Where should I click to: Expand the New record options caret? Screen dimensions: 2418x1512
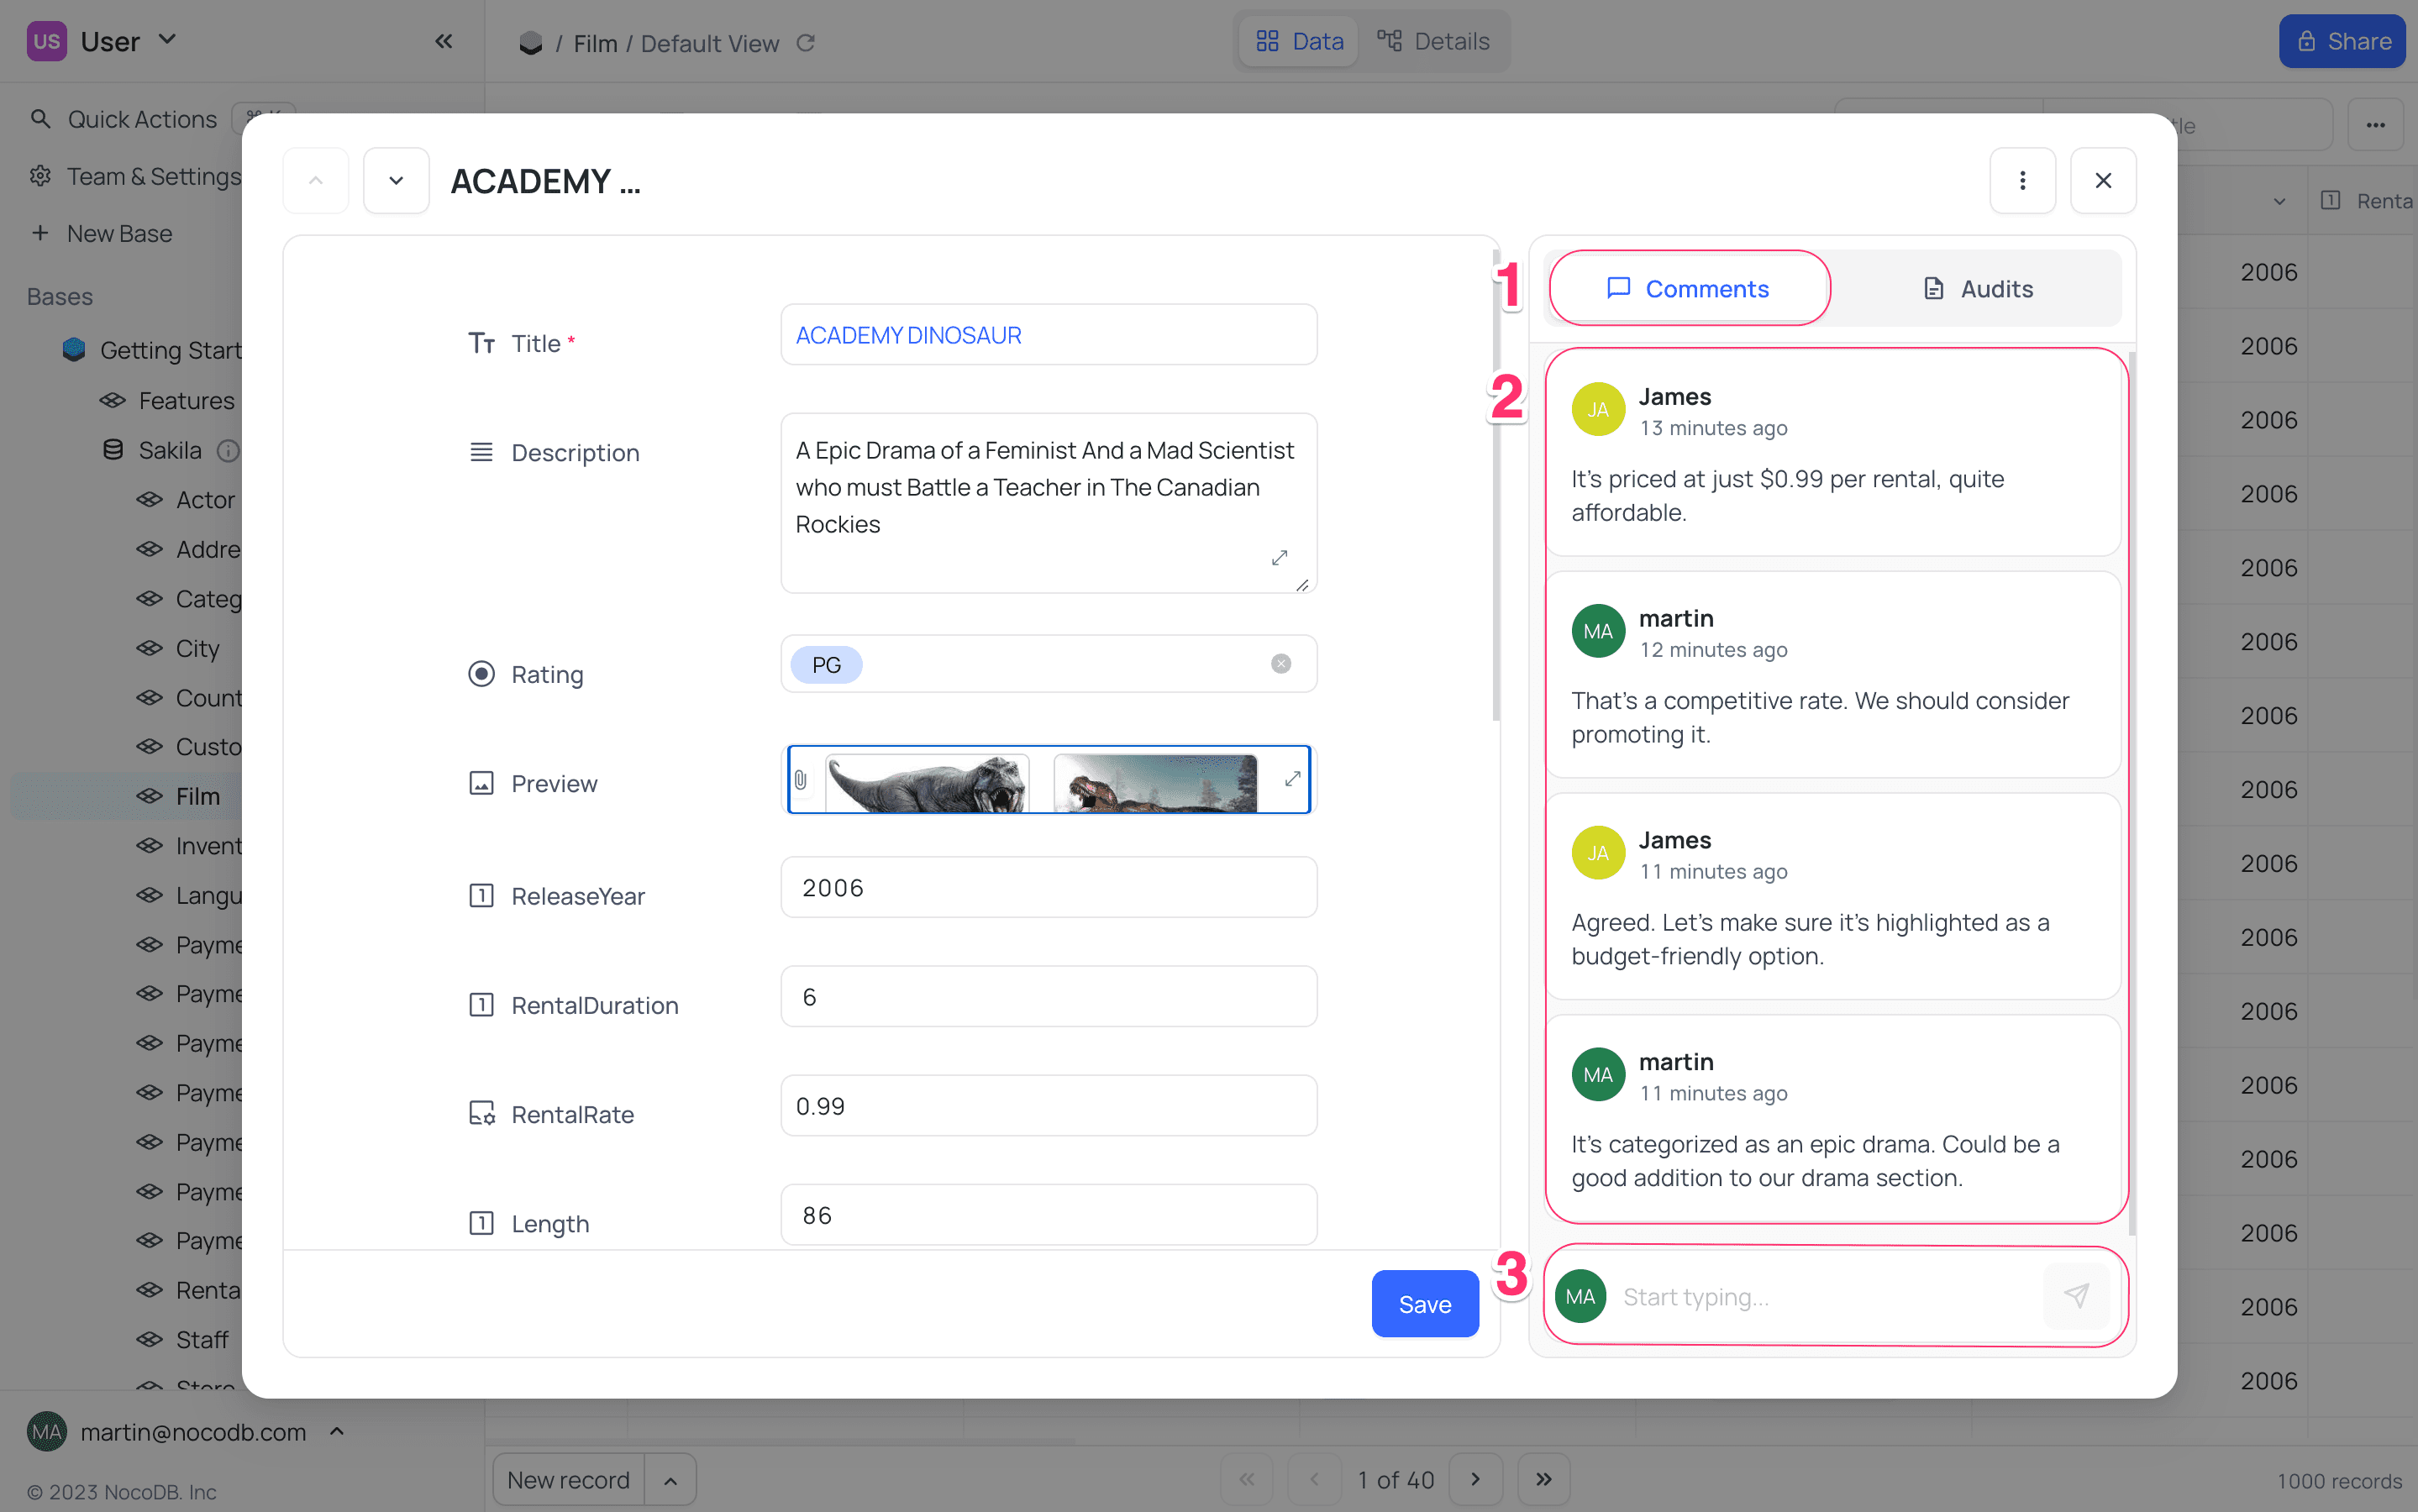(x=670, y=1480)
